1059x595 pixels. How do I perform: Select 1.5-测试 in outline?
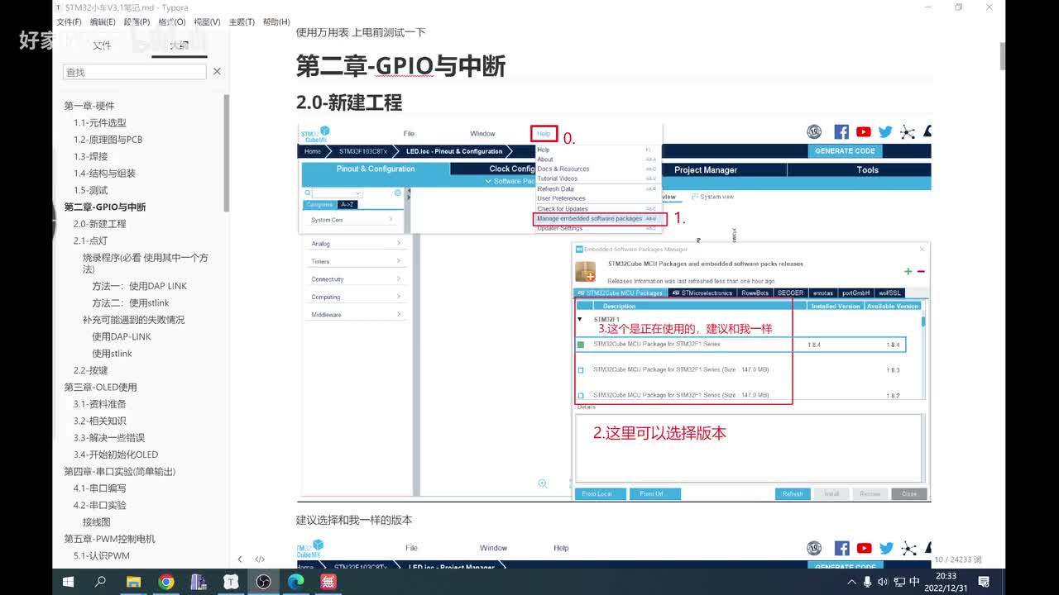90,190
